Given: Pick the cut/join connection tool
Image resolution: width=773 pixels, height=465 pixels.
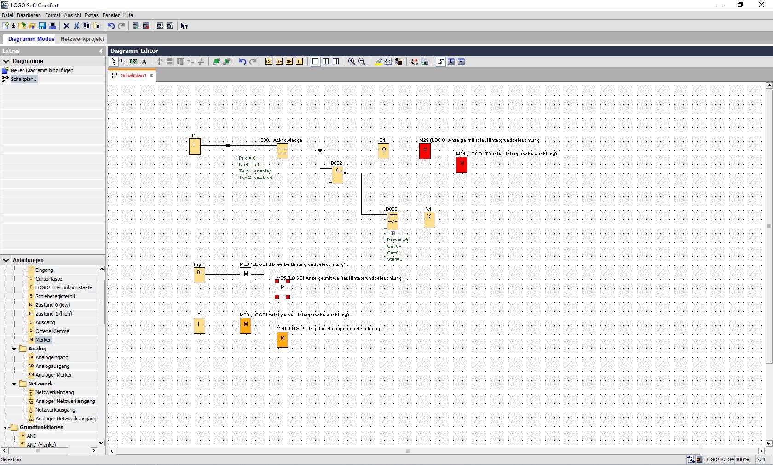Looking at the screenshot, I should [x=134, y=62].
